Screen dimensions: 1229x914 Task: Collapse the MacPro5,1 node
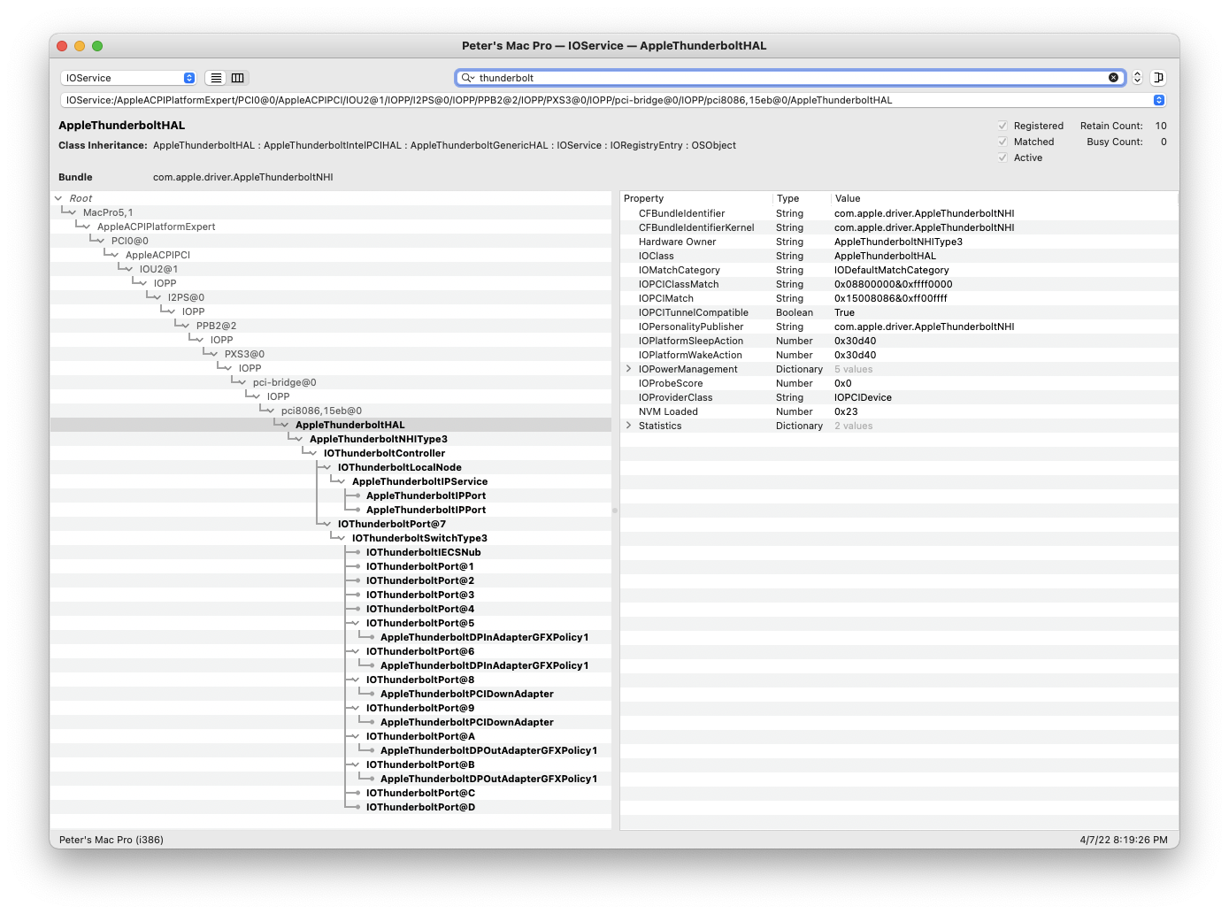[73, 212]
